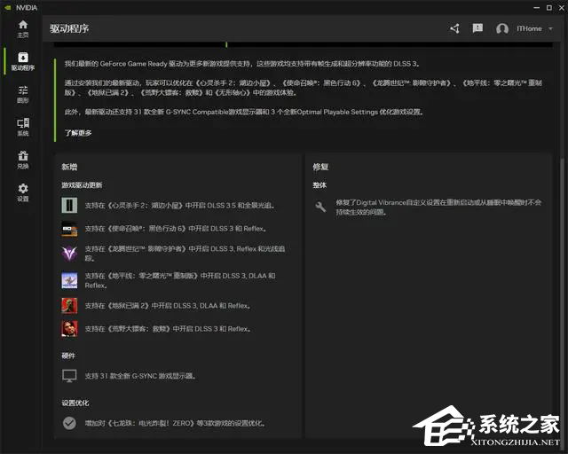Click the ITHome user avatar
Screen dimensions: 568x454
pyautogui.click(x=502, y=28)
